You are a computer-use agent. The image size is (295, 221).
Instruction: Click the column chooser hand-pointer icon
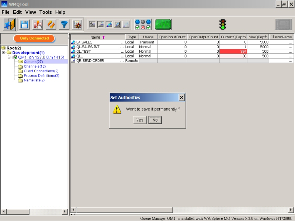pyautogui.click(x=38, y=25)
